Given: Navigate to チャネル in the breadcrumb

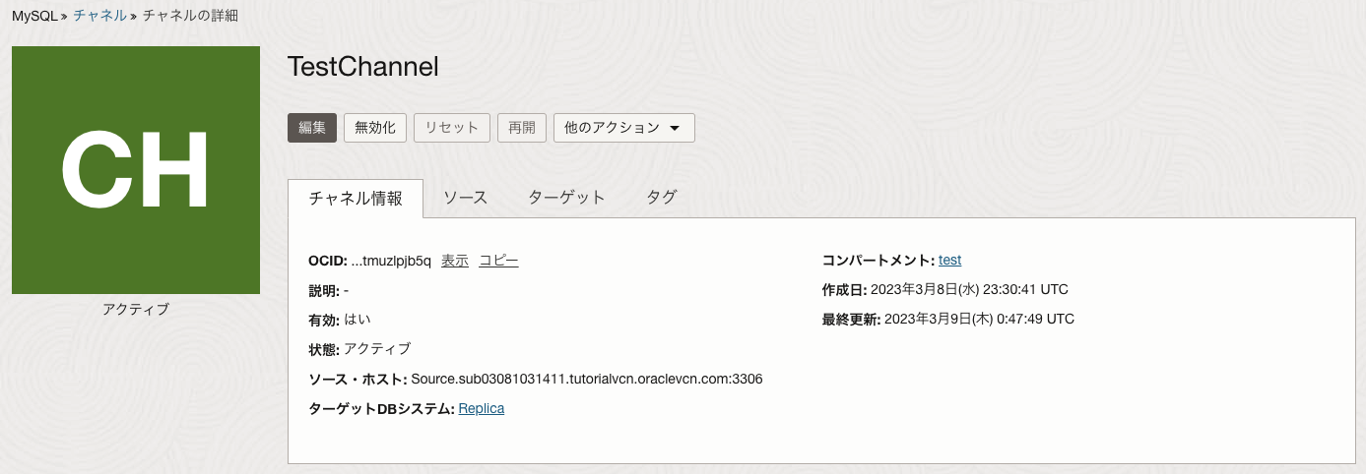Looking at the screenshot, I should pos(99,16).
